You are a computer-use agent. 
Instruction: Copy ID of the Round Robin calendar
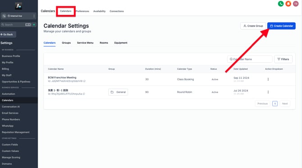(84, 94)
